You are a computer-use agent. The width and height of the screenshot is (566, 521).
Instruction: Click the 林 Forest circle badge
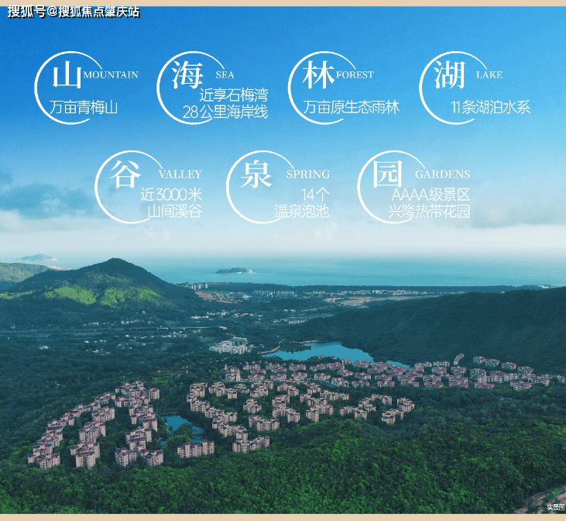pos(318,77)
